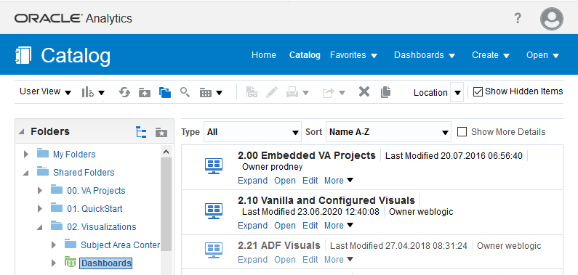Click the Copy icon in toolbar
Image resolution: width=578 pixels, height=275 pixels.
click(x=385, y=92)
